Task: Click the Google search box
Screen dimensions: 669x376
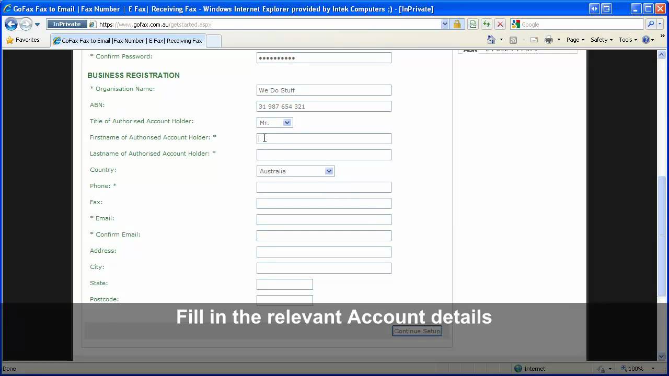Action: click(x=581, y=24)
